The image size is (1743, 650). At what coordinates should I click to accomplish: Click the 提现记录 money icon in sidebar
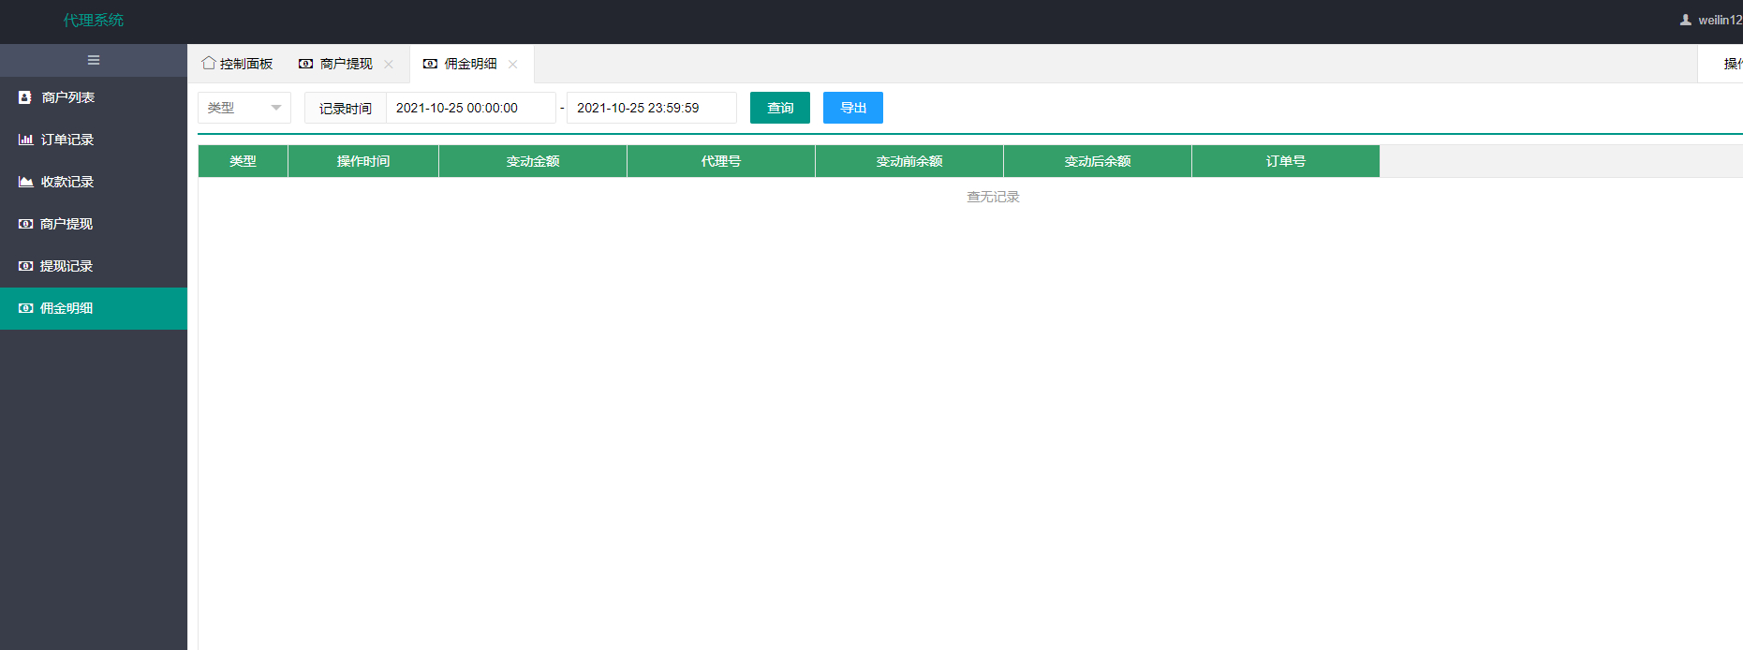[25, 266]
